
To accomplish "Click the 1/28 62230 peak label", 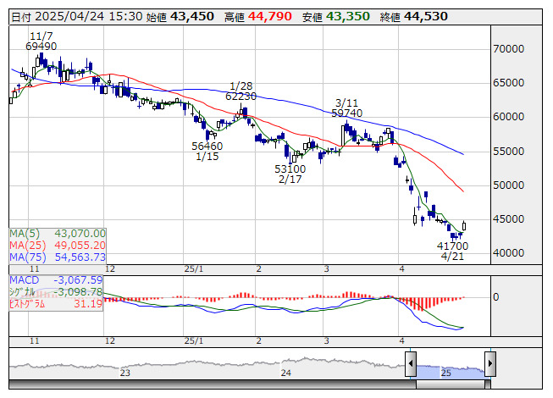I will (x=241, y=91).
